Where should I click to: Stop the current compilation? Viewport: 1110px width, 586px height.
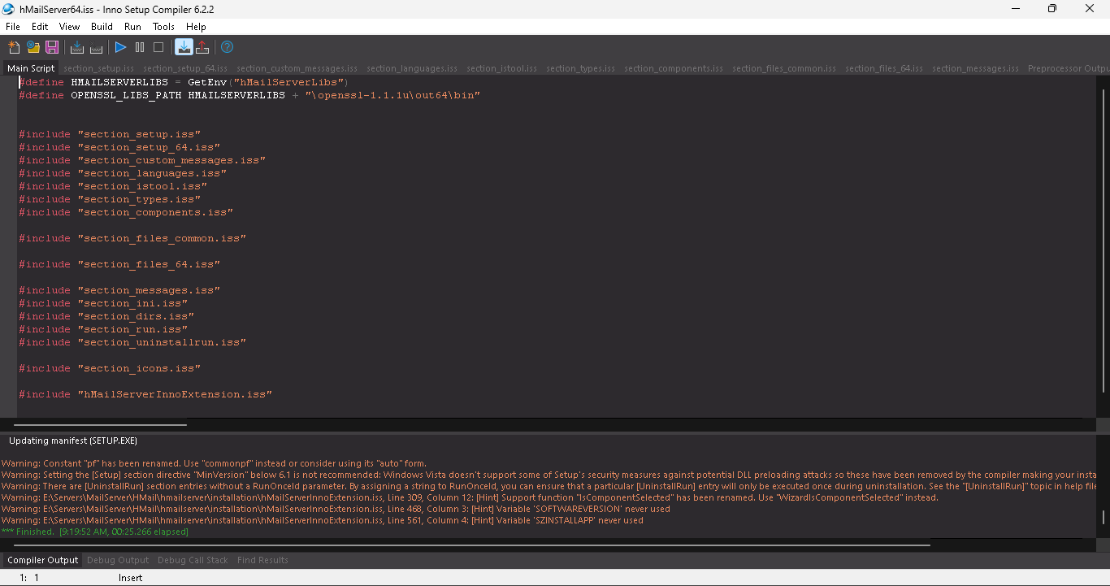(x=97, y=47)
